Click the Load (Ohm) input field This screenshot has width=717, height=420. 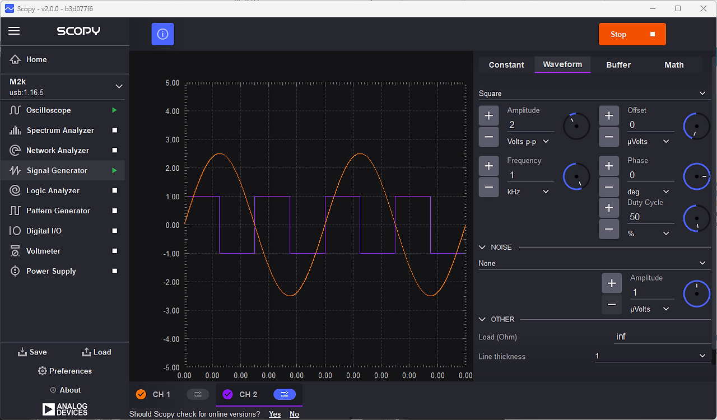[x=662, y=337]
